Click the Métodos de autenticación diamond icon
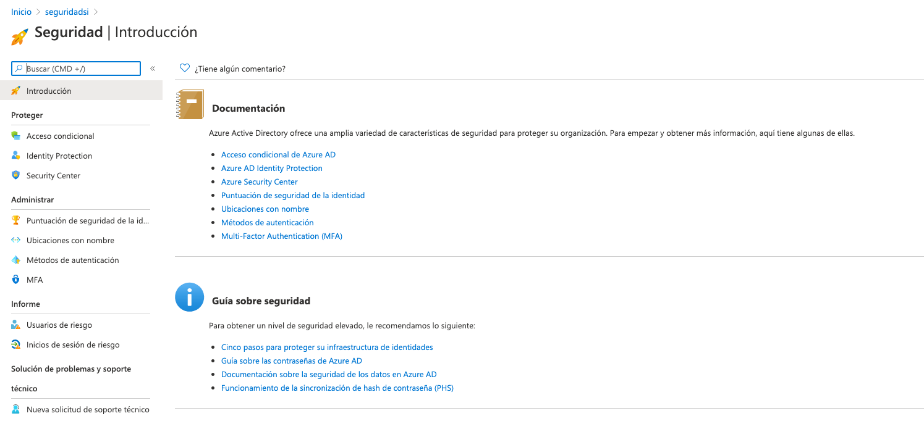 [x=16, y=260]
